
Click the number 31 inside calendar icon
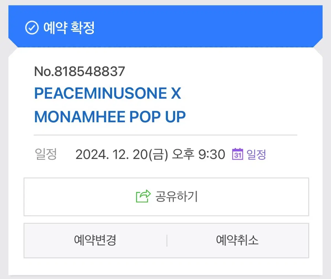(x=237, y=155)
